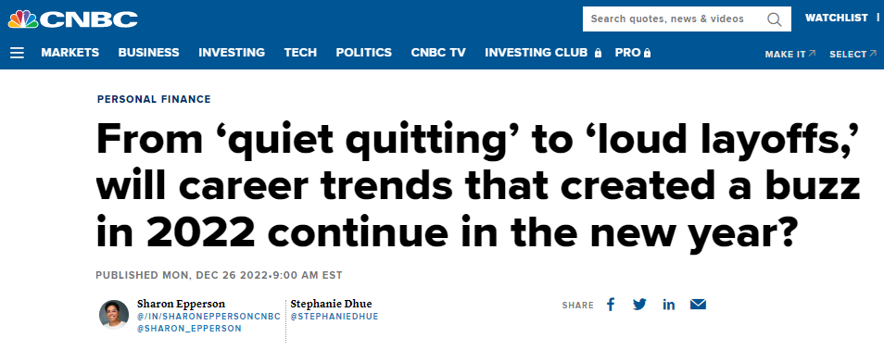Open the locked PRO section
The width and height of the screenshot is (884, 350).
click(x=633, y=53)
